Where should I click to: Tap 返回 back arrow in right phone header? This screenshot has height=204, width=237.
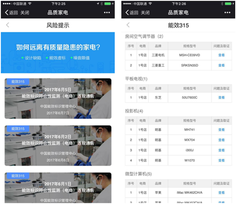[132, 13]
